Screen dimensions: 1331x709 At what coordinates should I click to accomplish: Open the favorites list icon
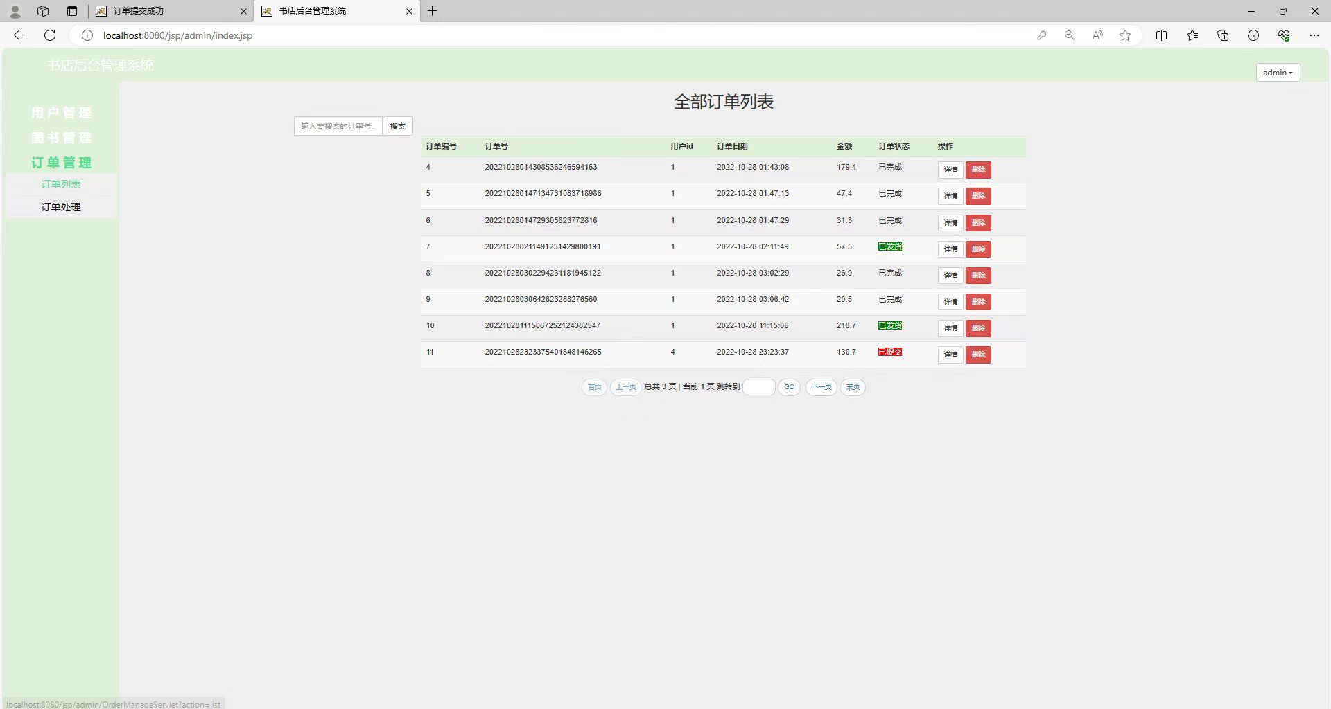pyautogui.click(x=1192, y=35)
